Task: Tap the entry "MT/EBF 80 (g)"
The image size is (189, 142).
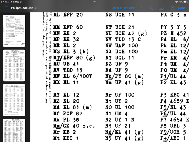Action: pyautogui.click(x=74, y=58)
